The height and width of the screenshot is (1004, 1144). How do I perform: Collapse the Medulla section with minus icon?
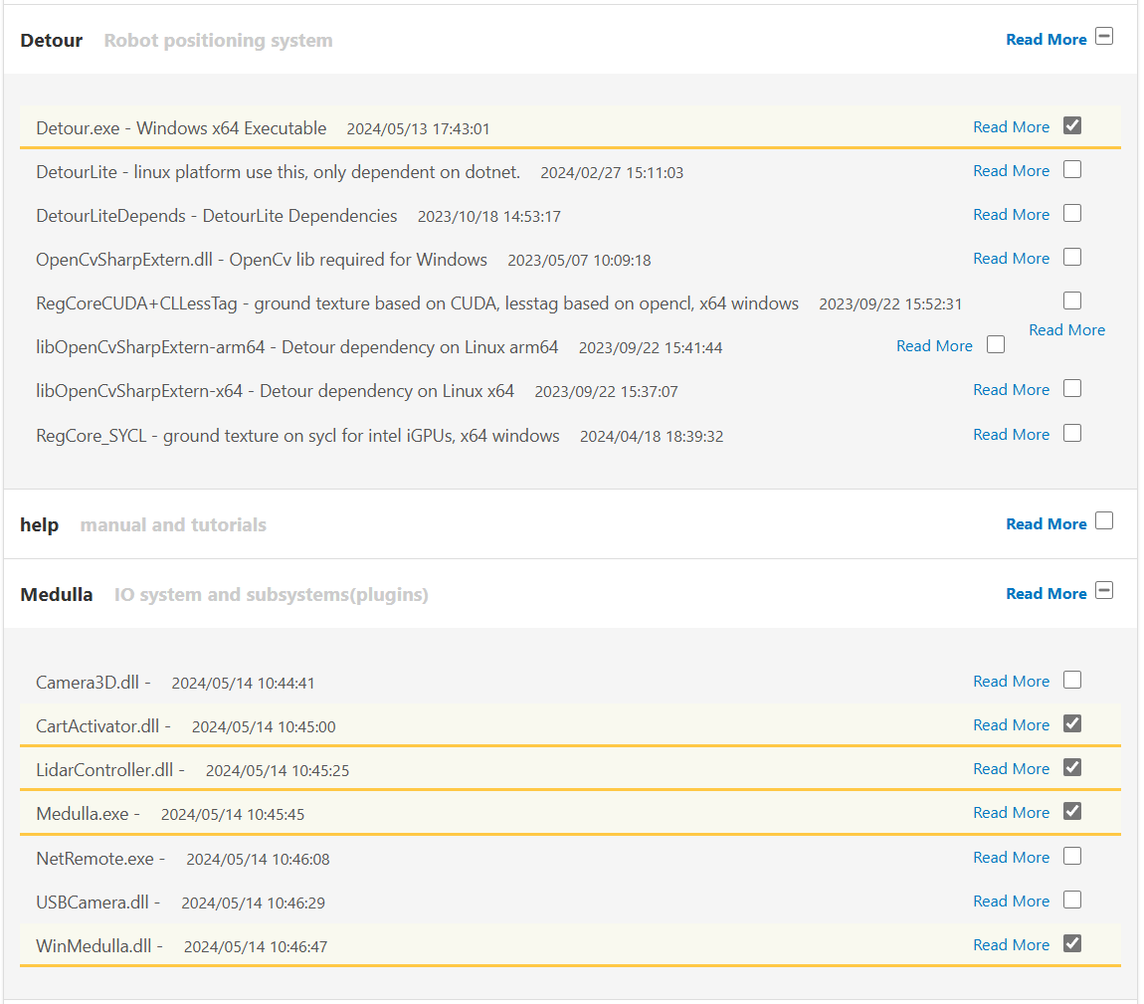coord(1103,591)
